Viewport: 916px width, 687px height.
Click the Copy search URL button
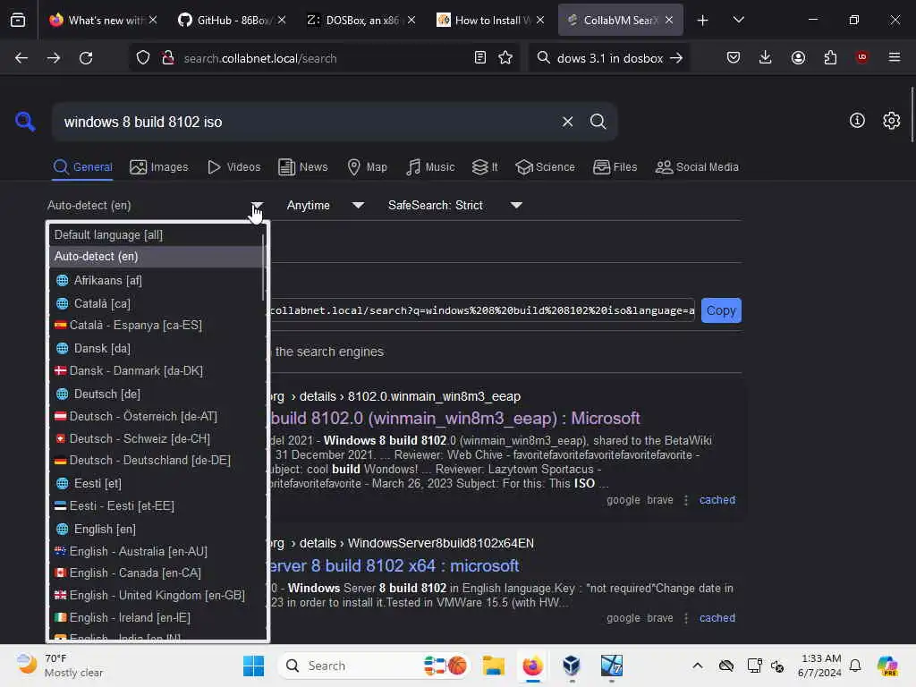(x=721, y=310)
